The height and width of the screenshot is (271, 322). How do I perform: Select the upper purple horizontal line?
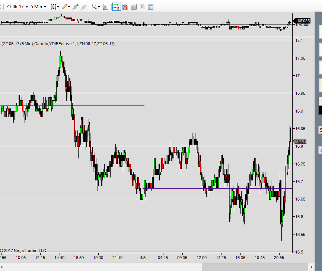coord(72,106)
